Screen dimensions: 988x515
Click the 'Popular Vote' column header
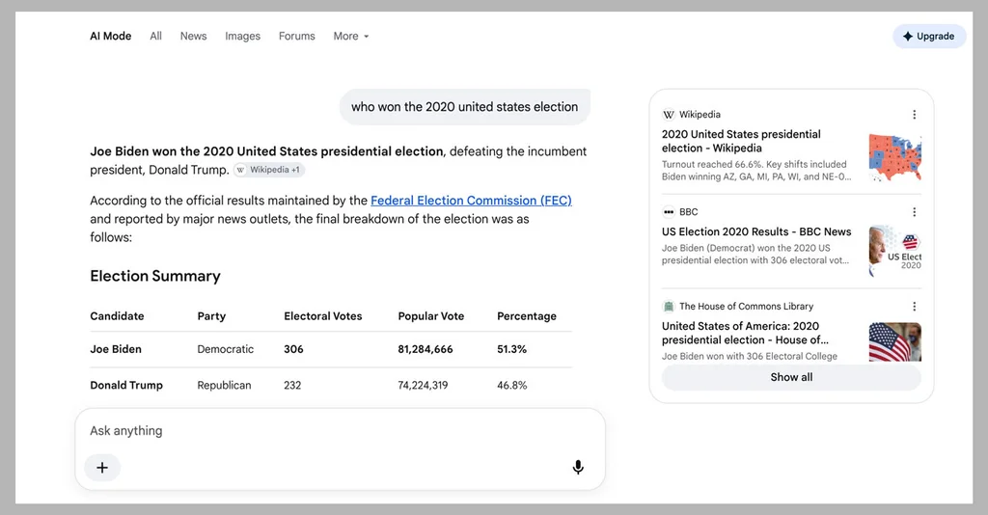[x=431, y=316]
